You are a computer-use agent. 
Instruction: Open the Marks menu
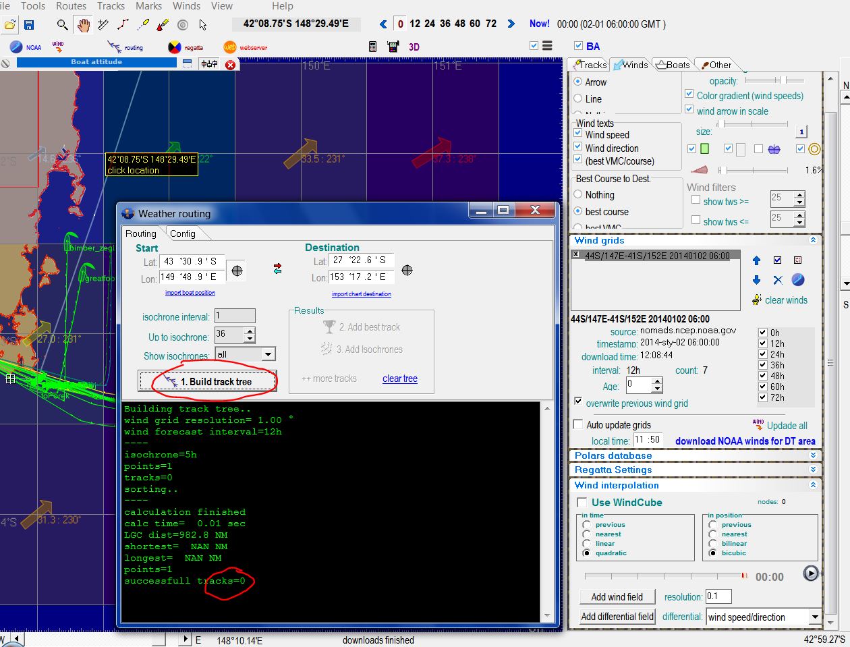click(x=148, y=6)
